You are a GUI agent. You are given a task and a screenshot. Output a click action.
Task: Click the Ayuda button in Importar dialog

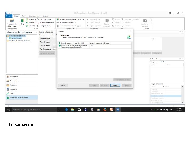(63, 85)
